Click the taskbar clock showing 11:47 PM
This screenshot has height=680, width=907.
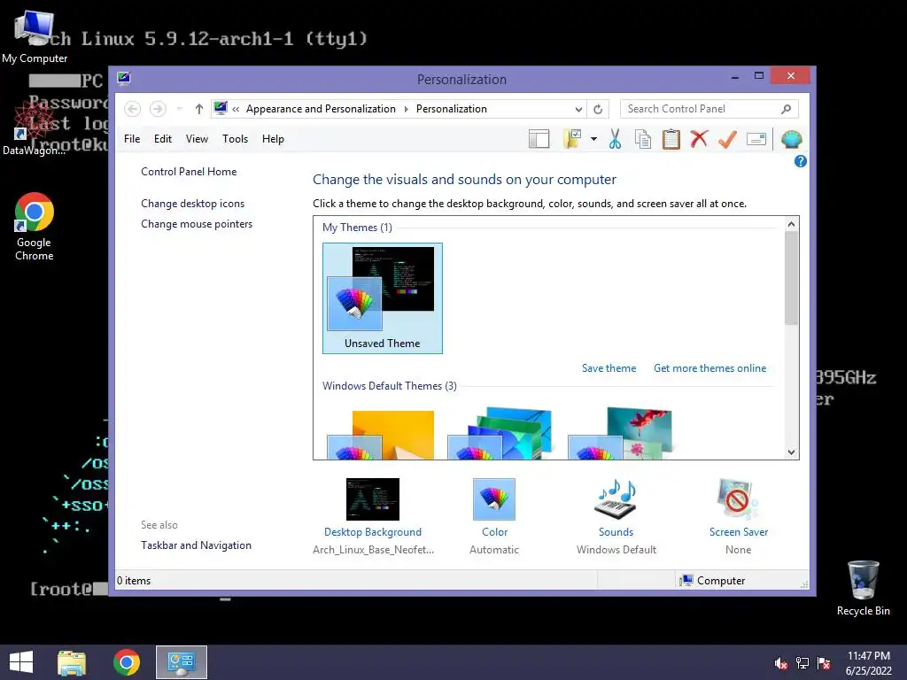coord(868,663)
